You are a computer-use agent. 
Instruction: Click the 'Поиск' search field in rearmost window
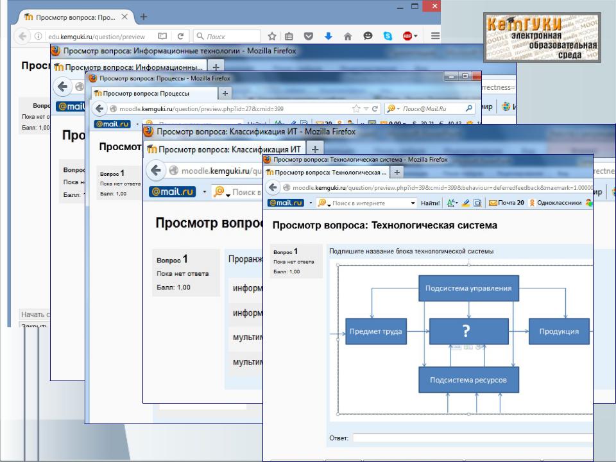227,36
